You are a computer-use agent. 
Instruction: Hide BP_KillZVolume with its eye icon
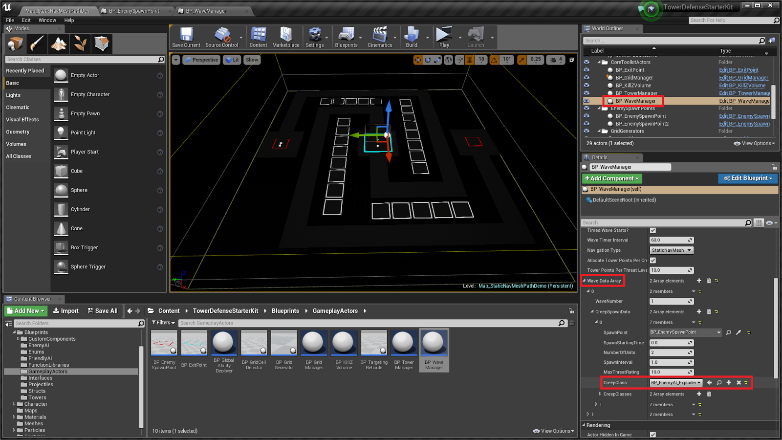[x=586, y=86]
